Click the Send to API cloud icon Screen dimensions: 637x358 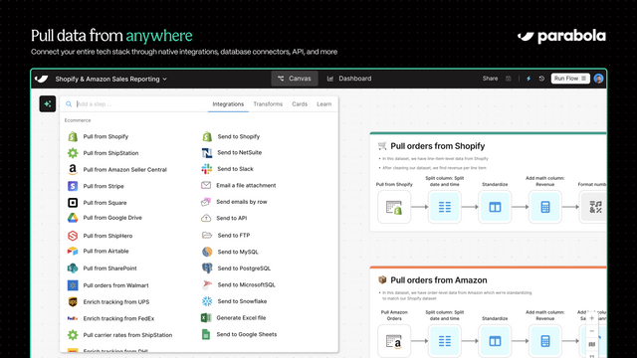tap(206, 218)
